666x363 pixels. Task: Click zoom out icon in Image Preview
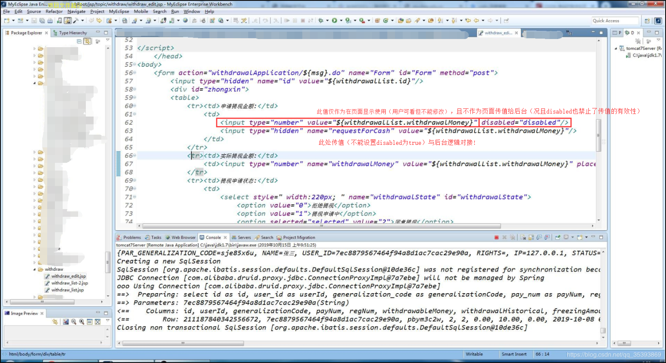click(x=74, y=322)
